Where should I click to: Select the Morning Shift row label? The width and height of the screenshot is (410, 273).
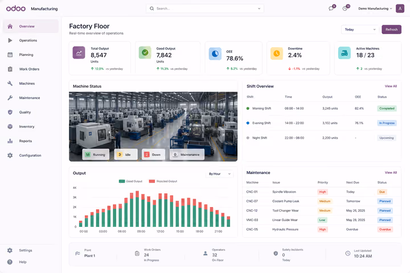click(x=261, y=109)
